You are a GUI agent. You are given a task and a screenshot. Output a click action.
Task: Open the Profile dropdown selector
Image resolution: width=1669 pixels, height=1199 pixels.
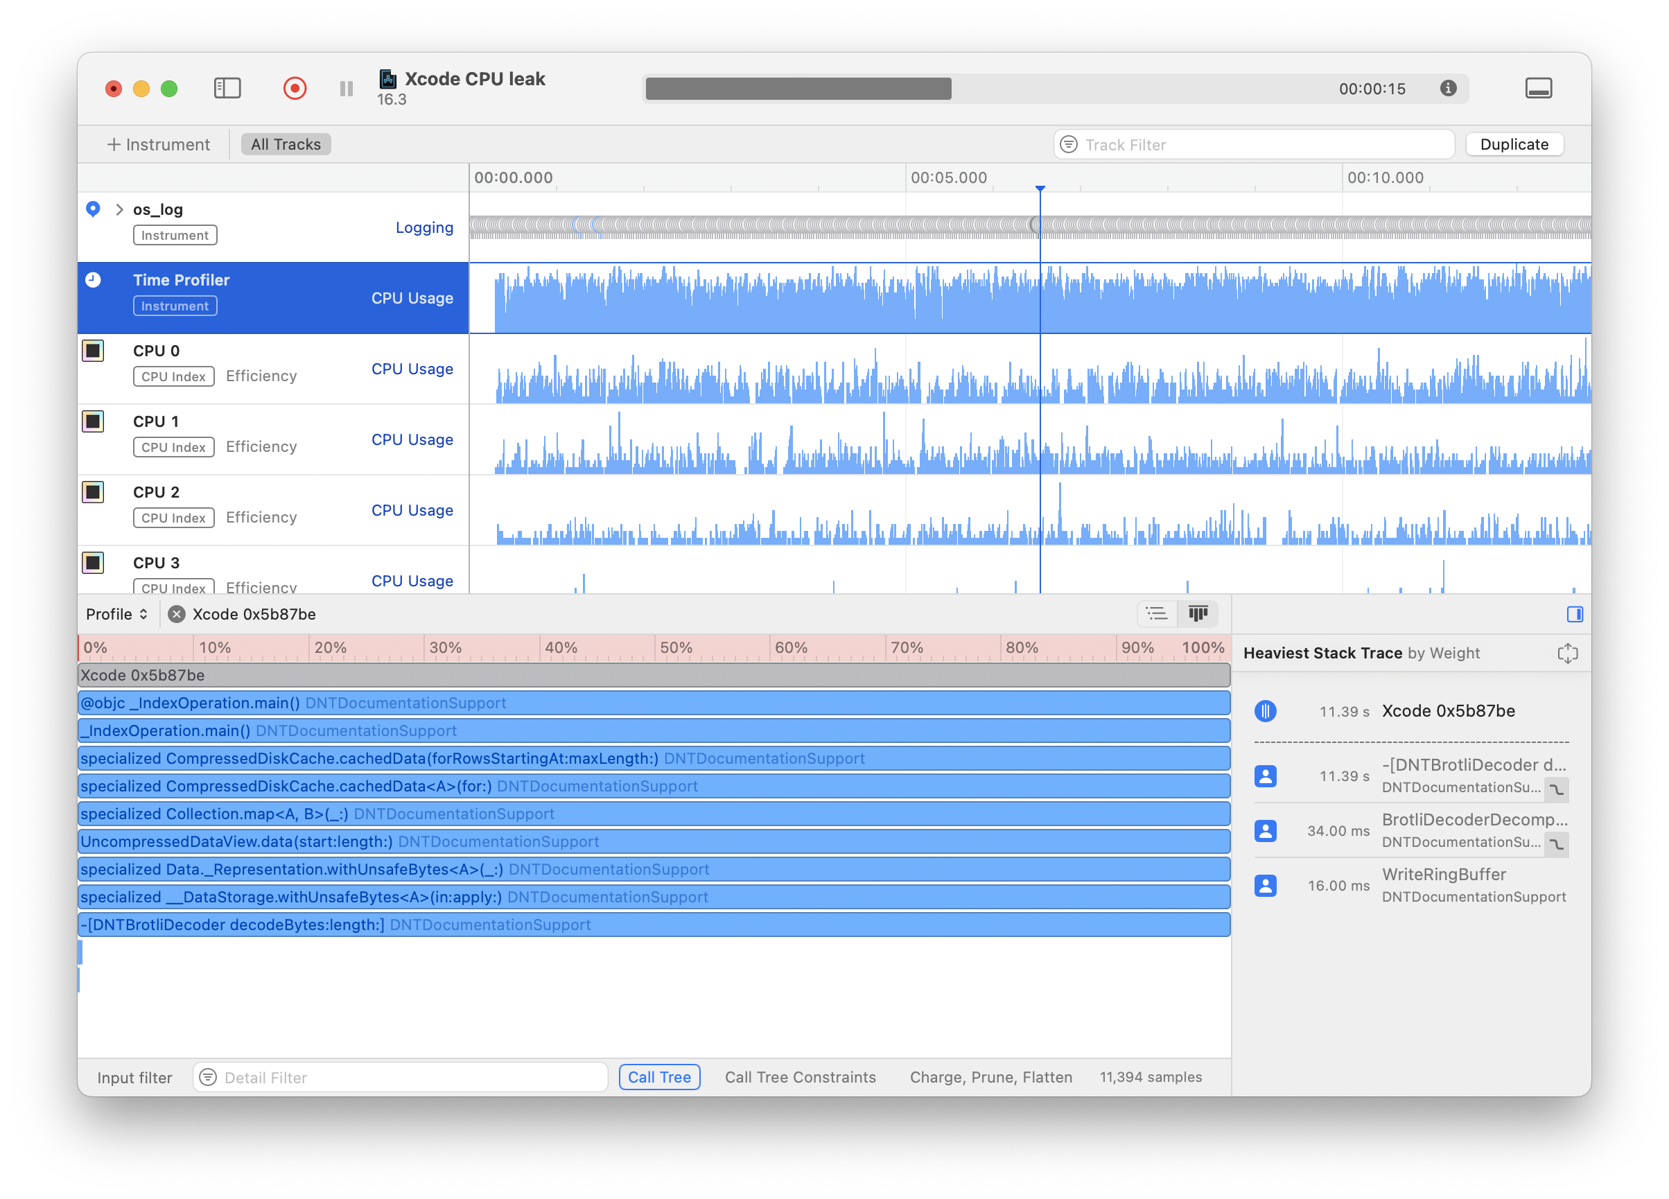coord(117,614)
